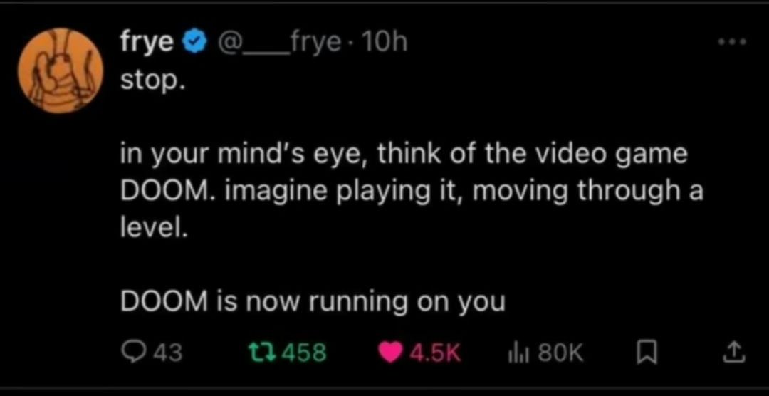This screenshot has height=396, width=769.
Task: Click the "in your mind's eye" paragraph
Action: [412, 192]
